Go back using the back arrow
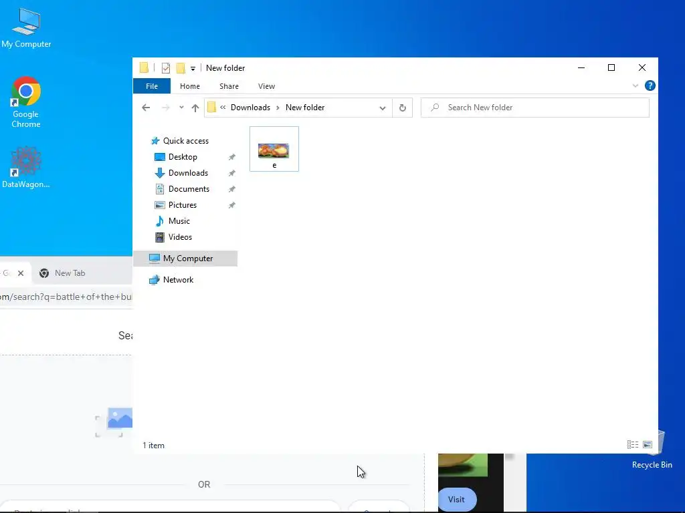The image size is (685, 513). [146, 108]
